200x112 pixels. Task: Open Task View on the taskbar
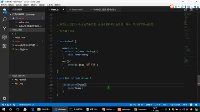(17, 109)
